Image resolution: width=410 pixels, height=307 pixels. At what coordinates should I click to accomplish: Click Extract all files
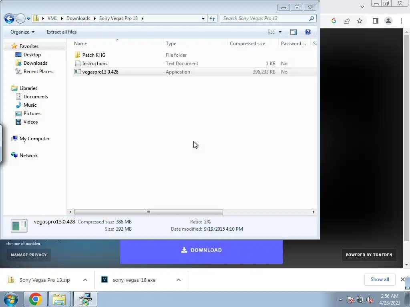pyautogui.click(x=62, y=32)
